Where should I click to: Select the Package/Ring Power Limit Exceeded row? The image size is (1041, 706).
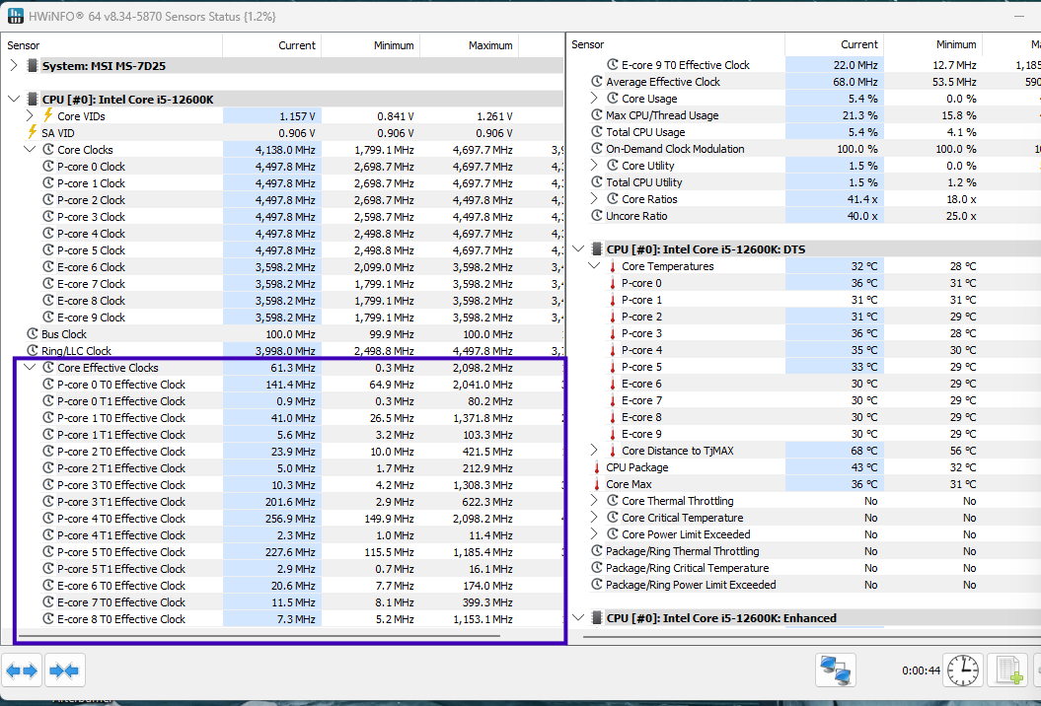[x=804, y=585]
